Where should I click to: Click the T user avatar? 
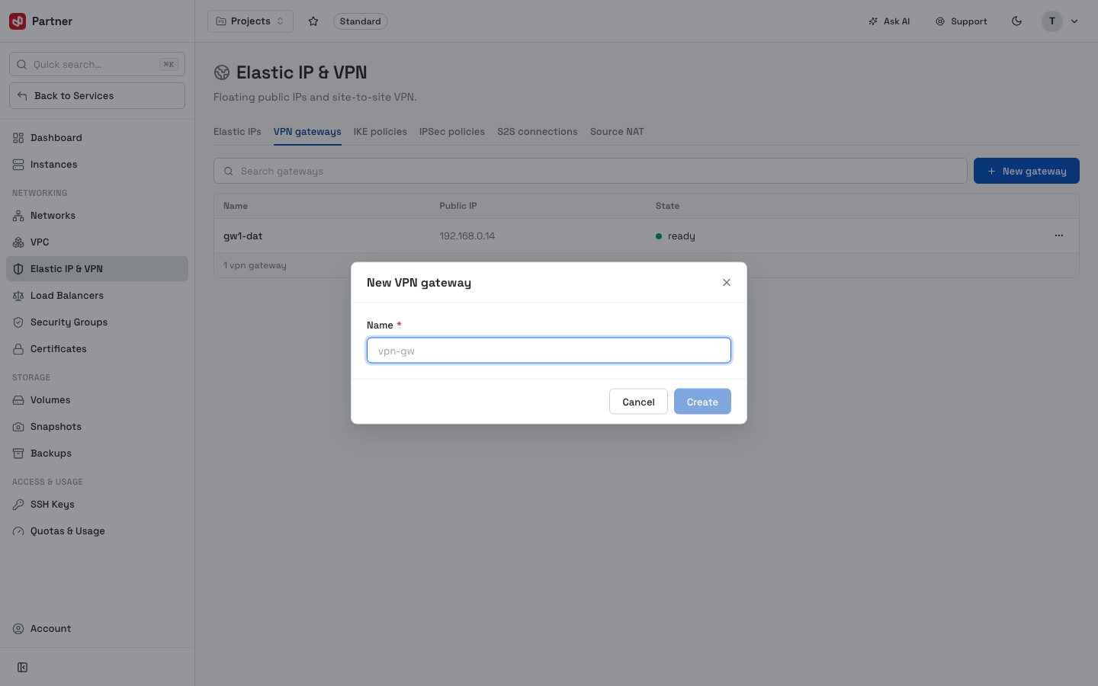pyautogui.click(x=1051, y=21)
